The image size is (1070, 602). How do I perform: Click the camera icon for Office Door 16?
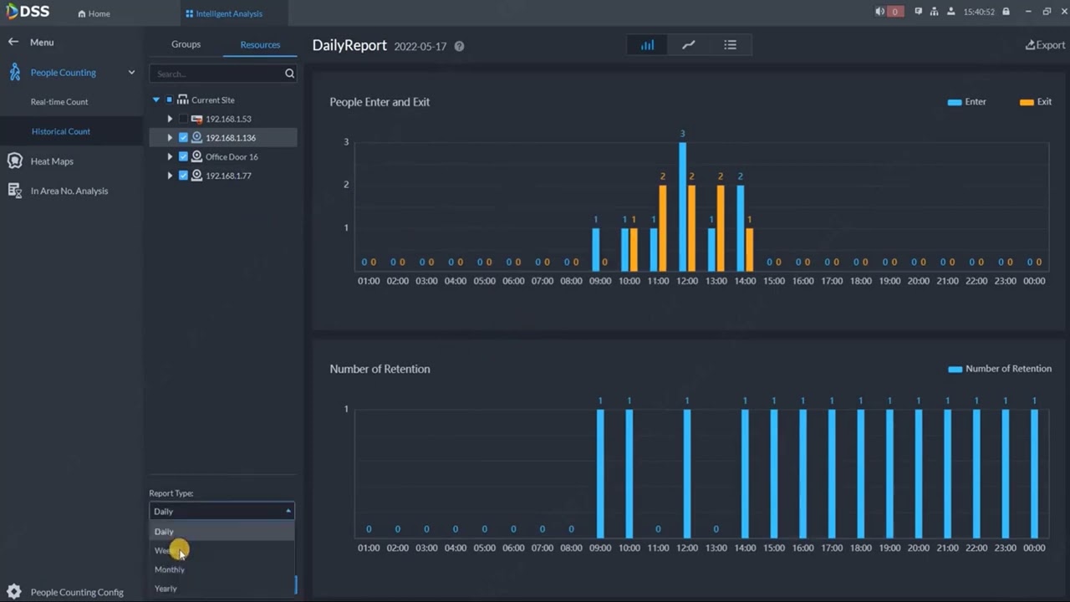pyautogui.click(x=197, y=156)
